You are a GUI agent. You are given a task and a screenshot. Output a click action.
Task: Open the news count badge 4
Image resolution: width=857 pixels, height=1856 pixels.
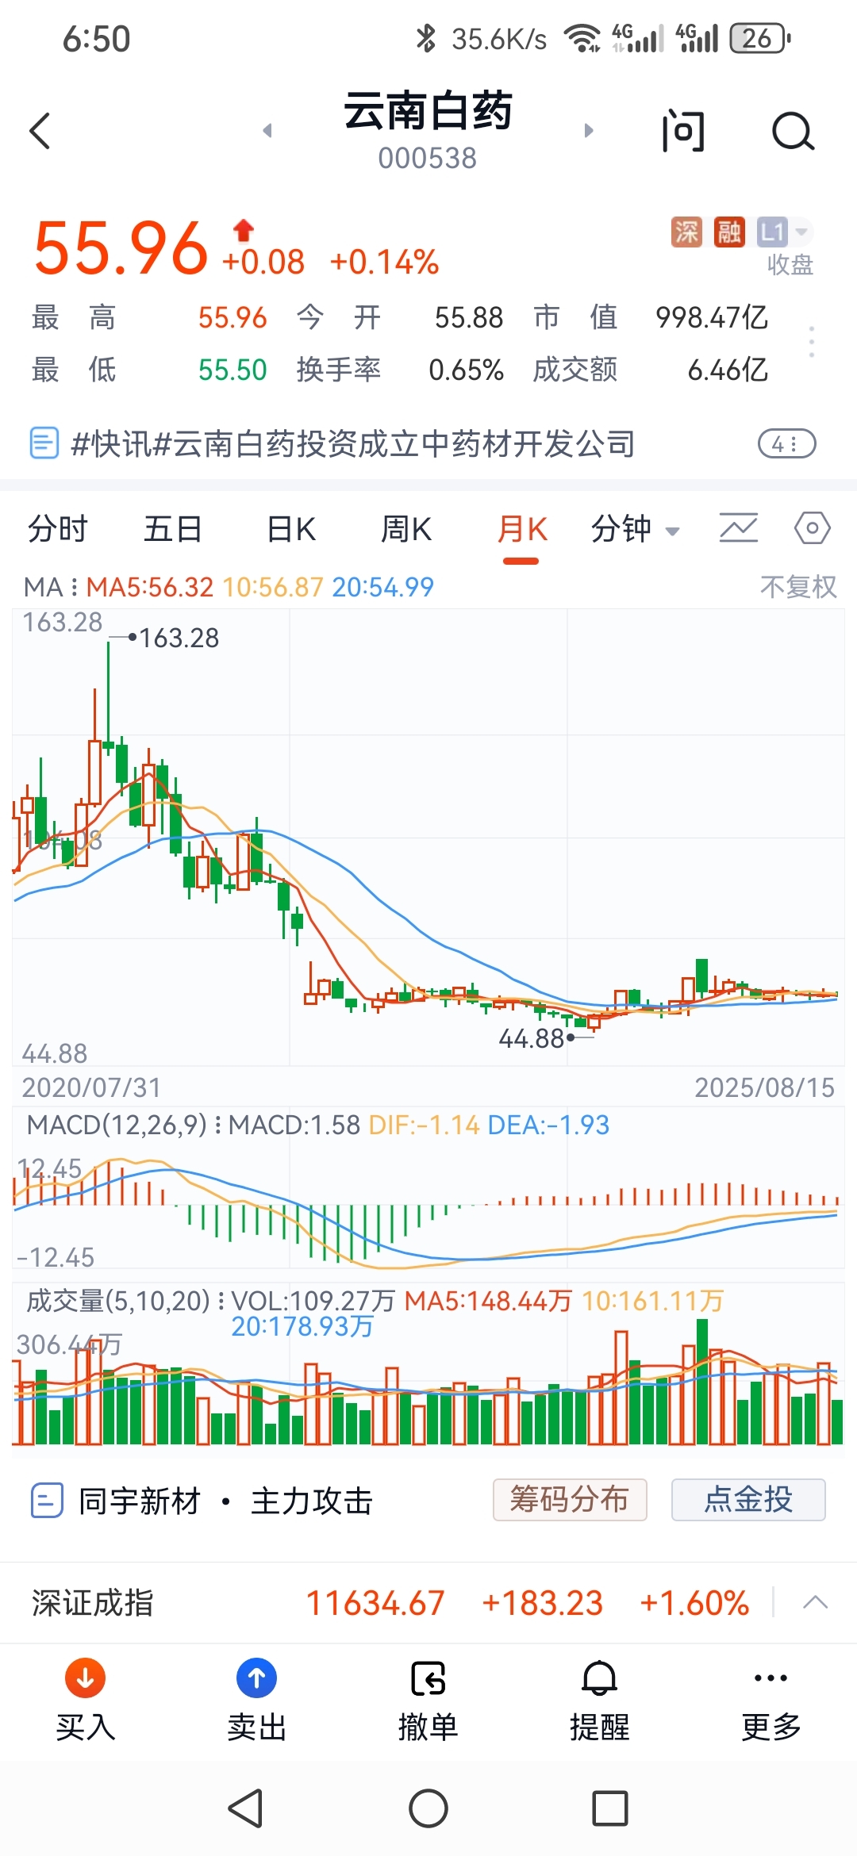pos(786,443)
